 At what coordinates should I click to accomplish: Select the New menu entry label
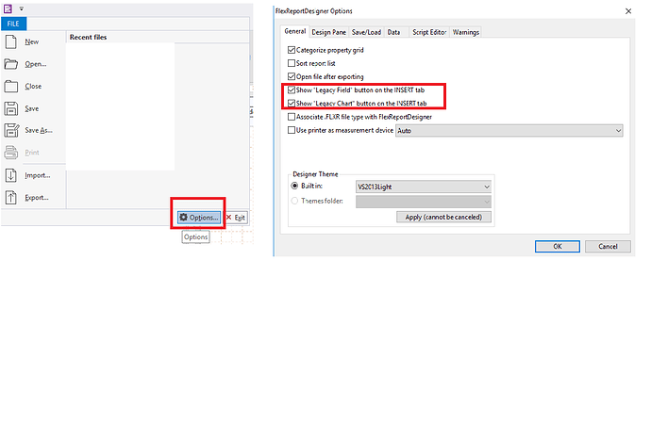click(31, 41)
